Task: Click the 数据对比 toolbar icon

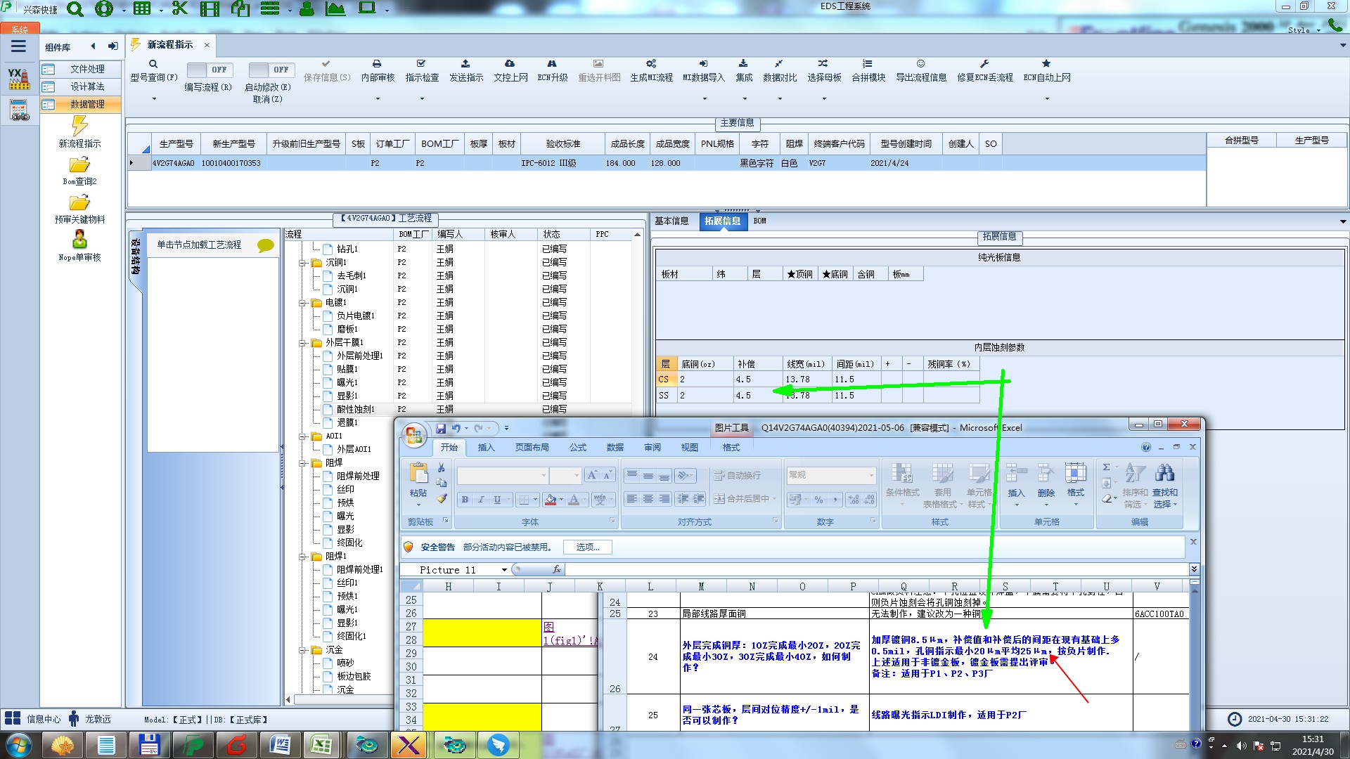Action: [779, 64]
